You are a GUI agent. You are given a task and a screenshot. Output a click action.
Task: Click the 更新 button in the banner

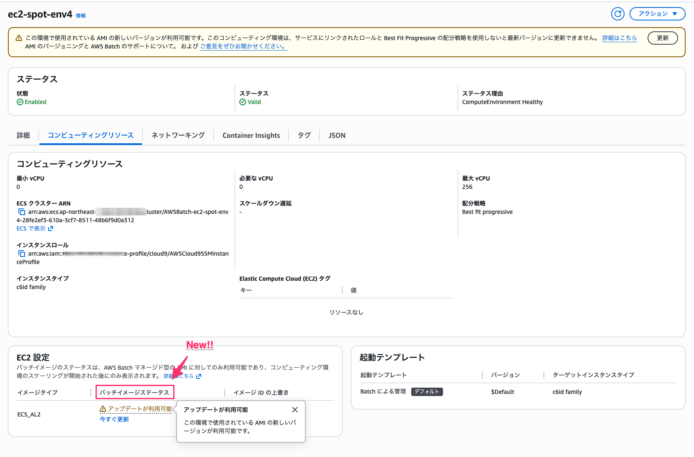(x=663, y=38)
